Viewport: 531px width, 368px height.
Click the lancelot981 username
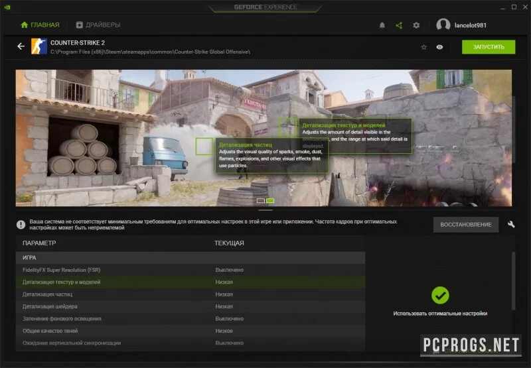[471, 25]
